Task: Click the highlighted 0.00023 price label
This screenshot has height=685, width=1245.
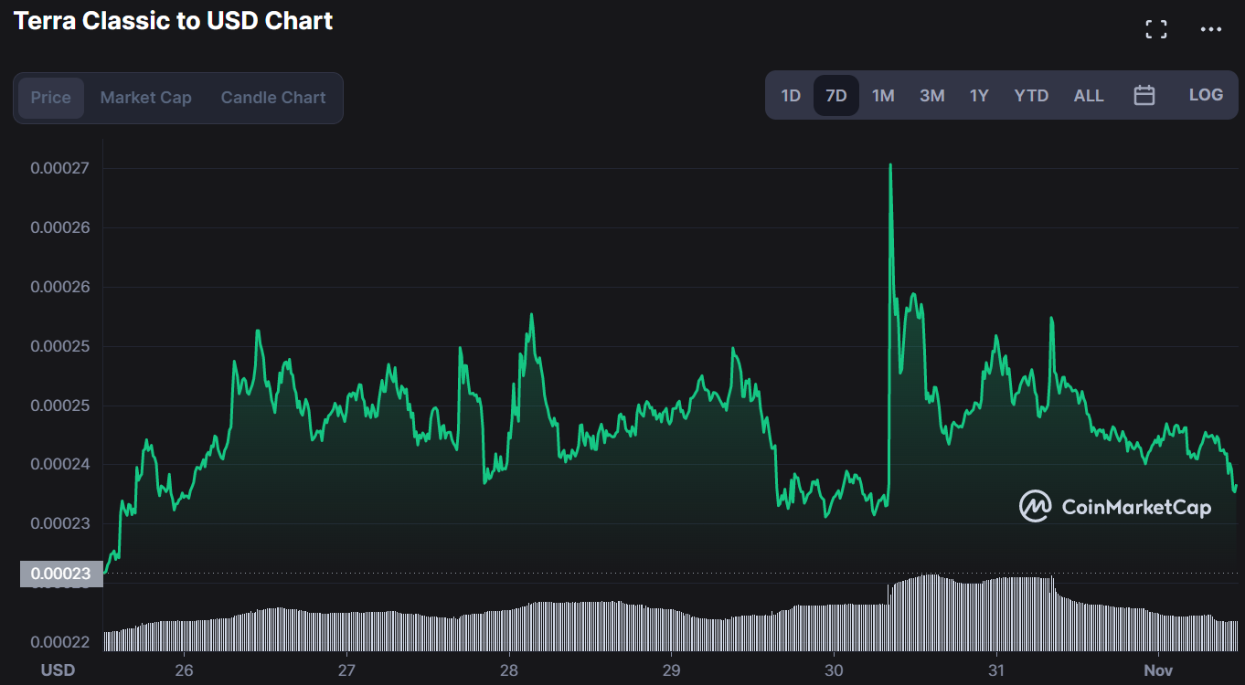Action: pos(60,574)
